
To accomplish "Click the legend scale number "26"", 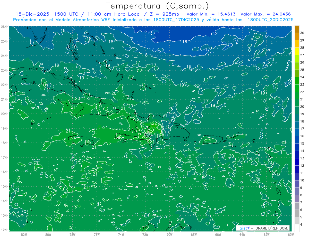I will [x=302, y=62].
